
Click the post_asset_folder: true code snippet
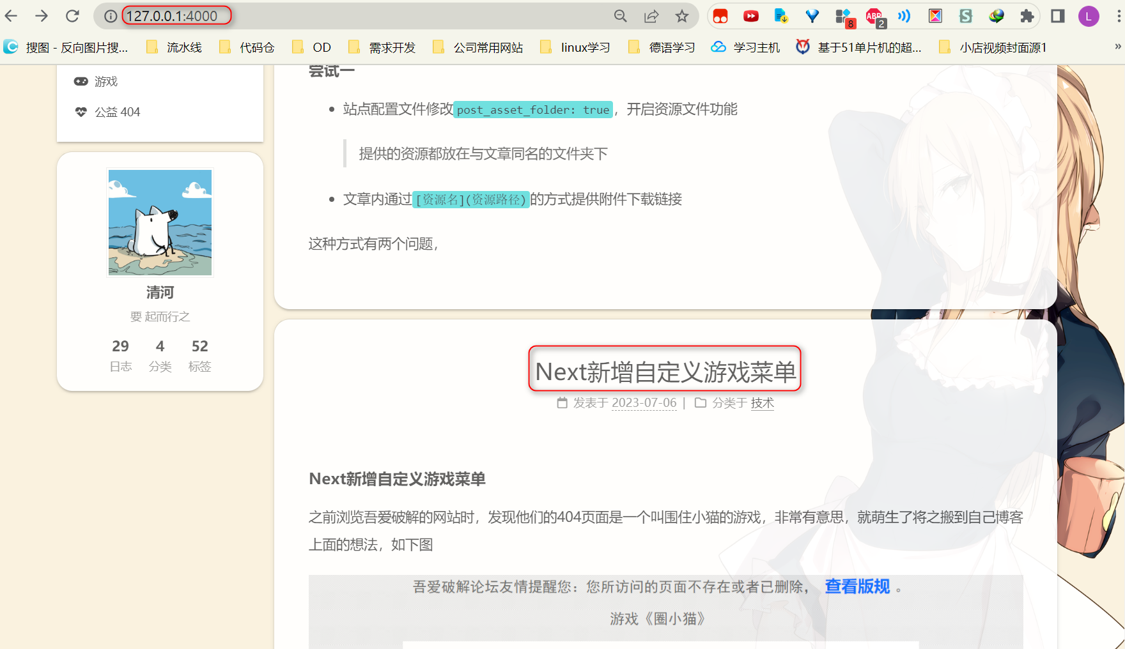[x=533, y=110]
